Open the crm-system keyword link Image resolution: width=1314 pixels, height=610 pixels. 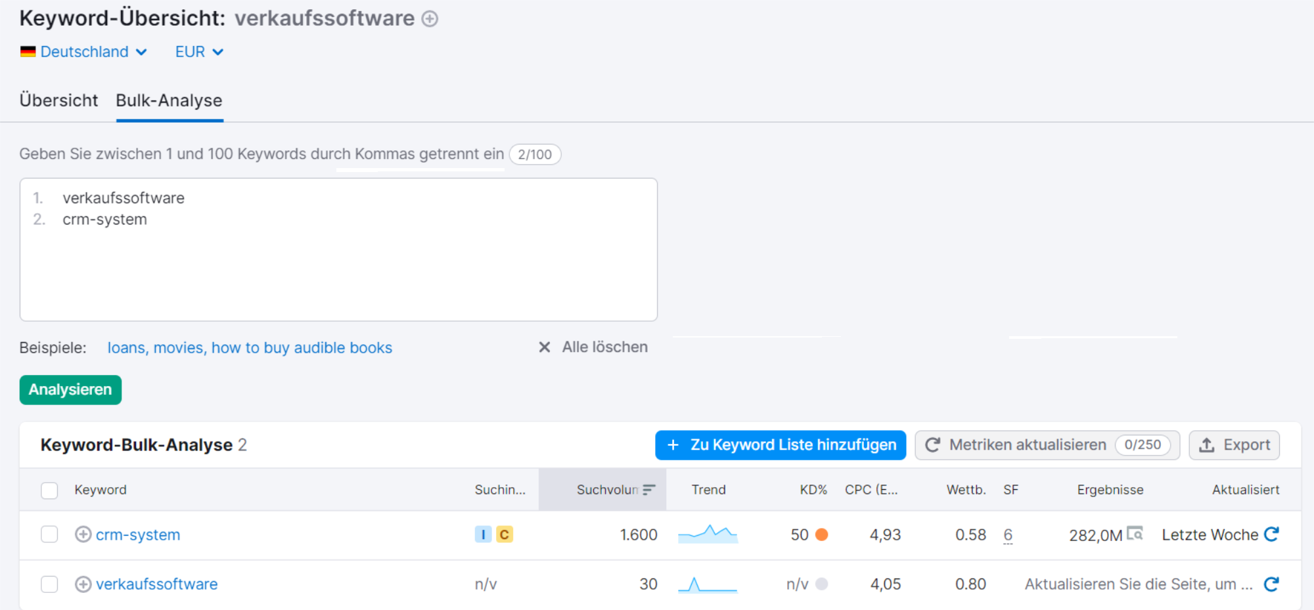point(138,535)
